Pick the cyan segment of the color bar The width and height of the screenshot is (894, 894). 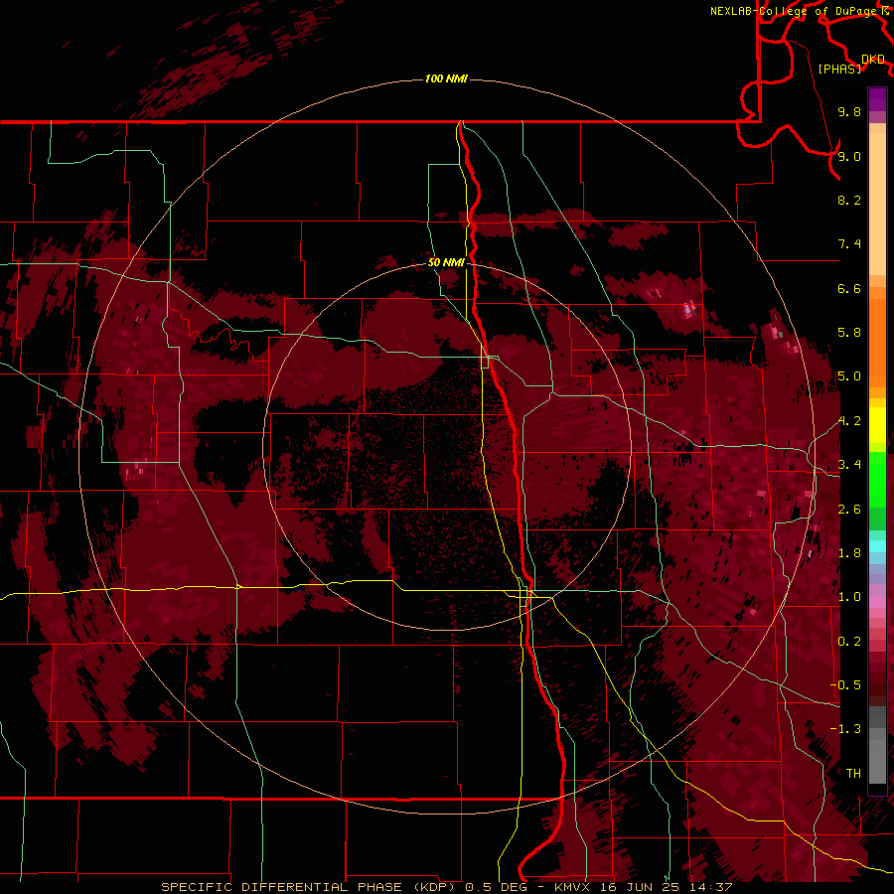(877, 546)
